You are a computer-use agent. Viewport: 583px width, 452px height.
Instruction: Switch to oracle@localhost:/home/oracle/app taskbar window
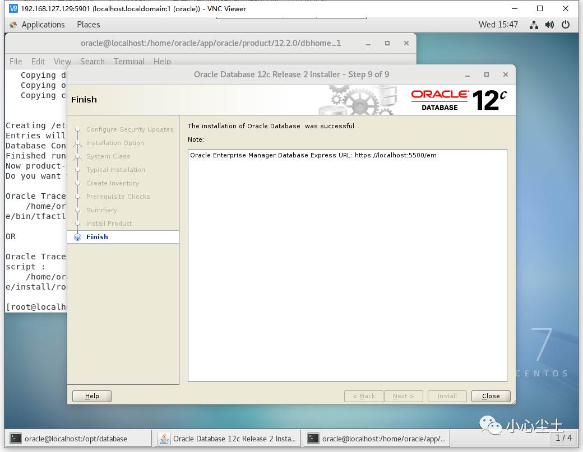377,439
